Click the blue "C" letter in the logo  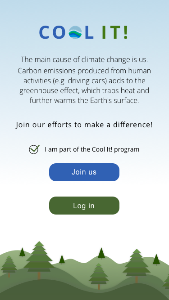(44, 32)
